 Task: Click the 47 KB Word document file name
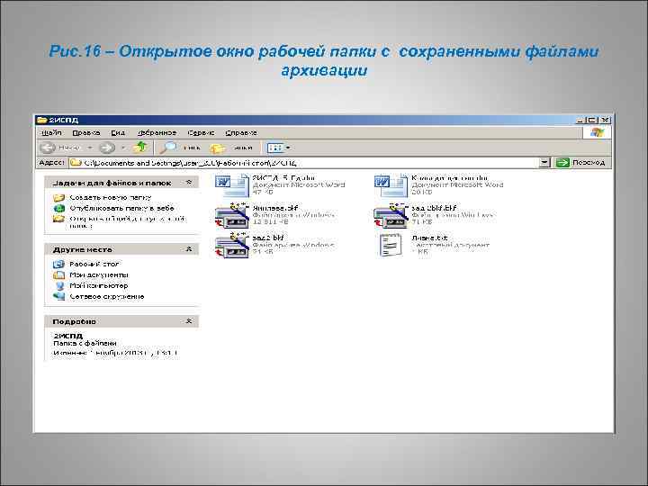pyautogui.click(x=283, y=177)
